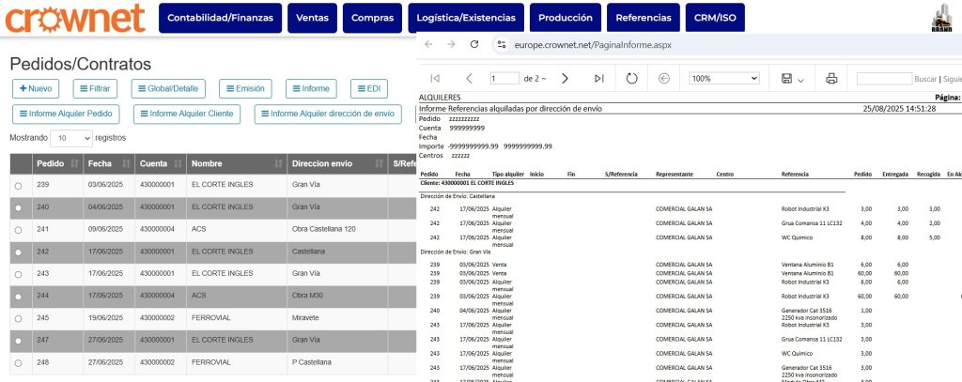Print the report using printer icon
This screenshot has height=382, width=962.
tap(831, 79)
